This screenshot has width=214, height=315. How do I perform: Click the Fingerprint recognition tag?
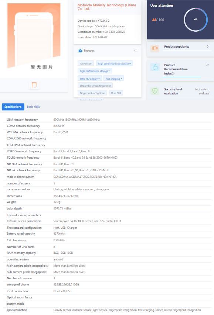click(92, 93)
